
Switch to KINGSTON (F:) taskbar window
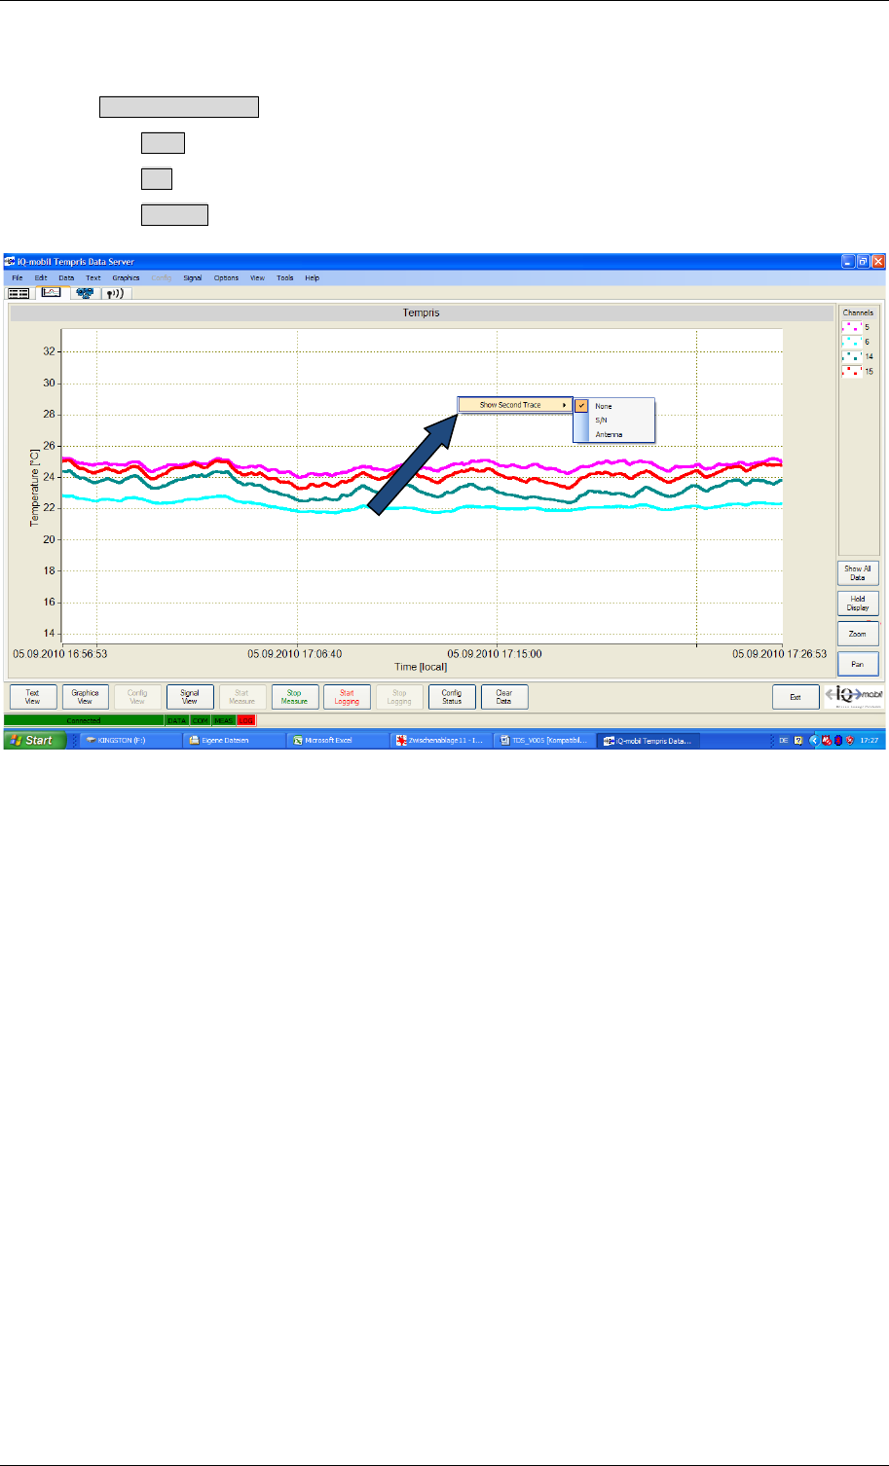point(130,740)
